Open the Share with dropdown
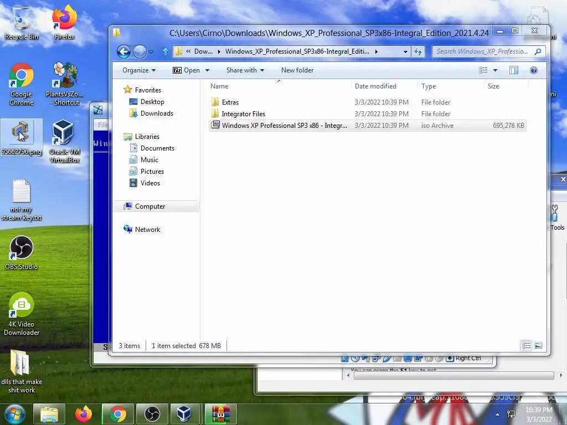Viewport: 567px width, 425px height. [245, 70]
